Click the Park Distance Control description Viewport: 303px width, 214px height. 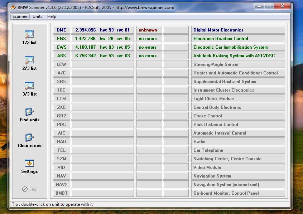tap(238, 125)
